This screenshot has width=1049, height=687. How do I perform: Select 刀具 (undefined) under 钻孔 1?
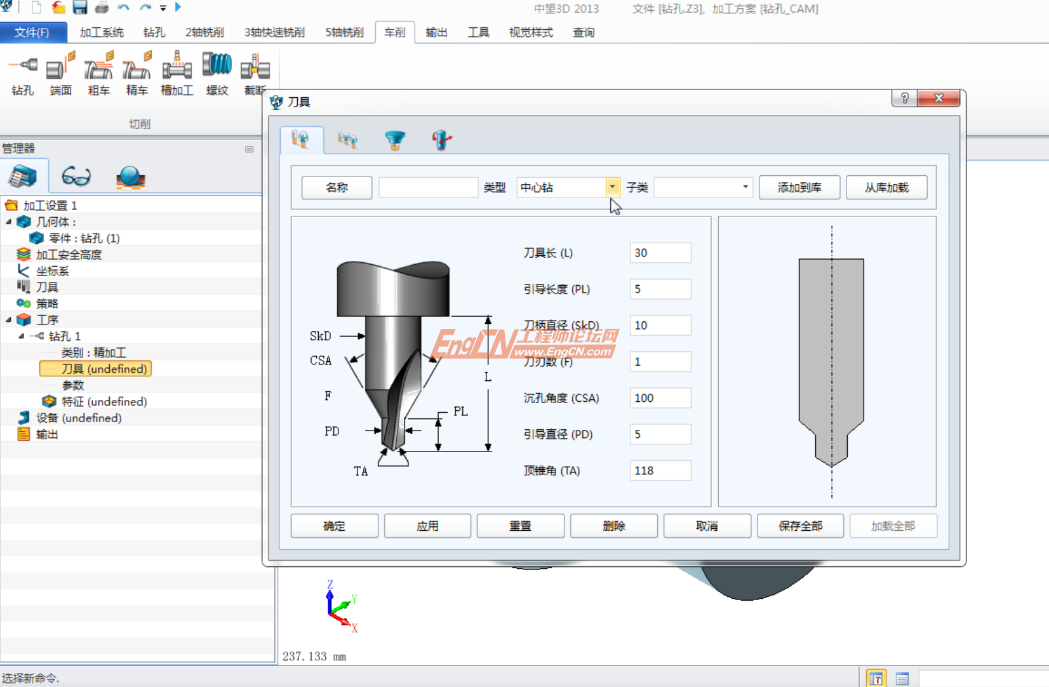point(95,368)
